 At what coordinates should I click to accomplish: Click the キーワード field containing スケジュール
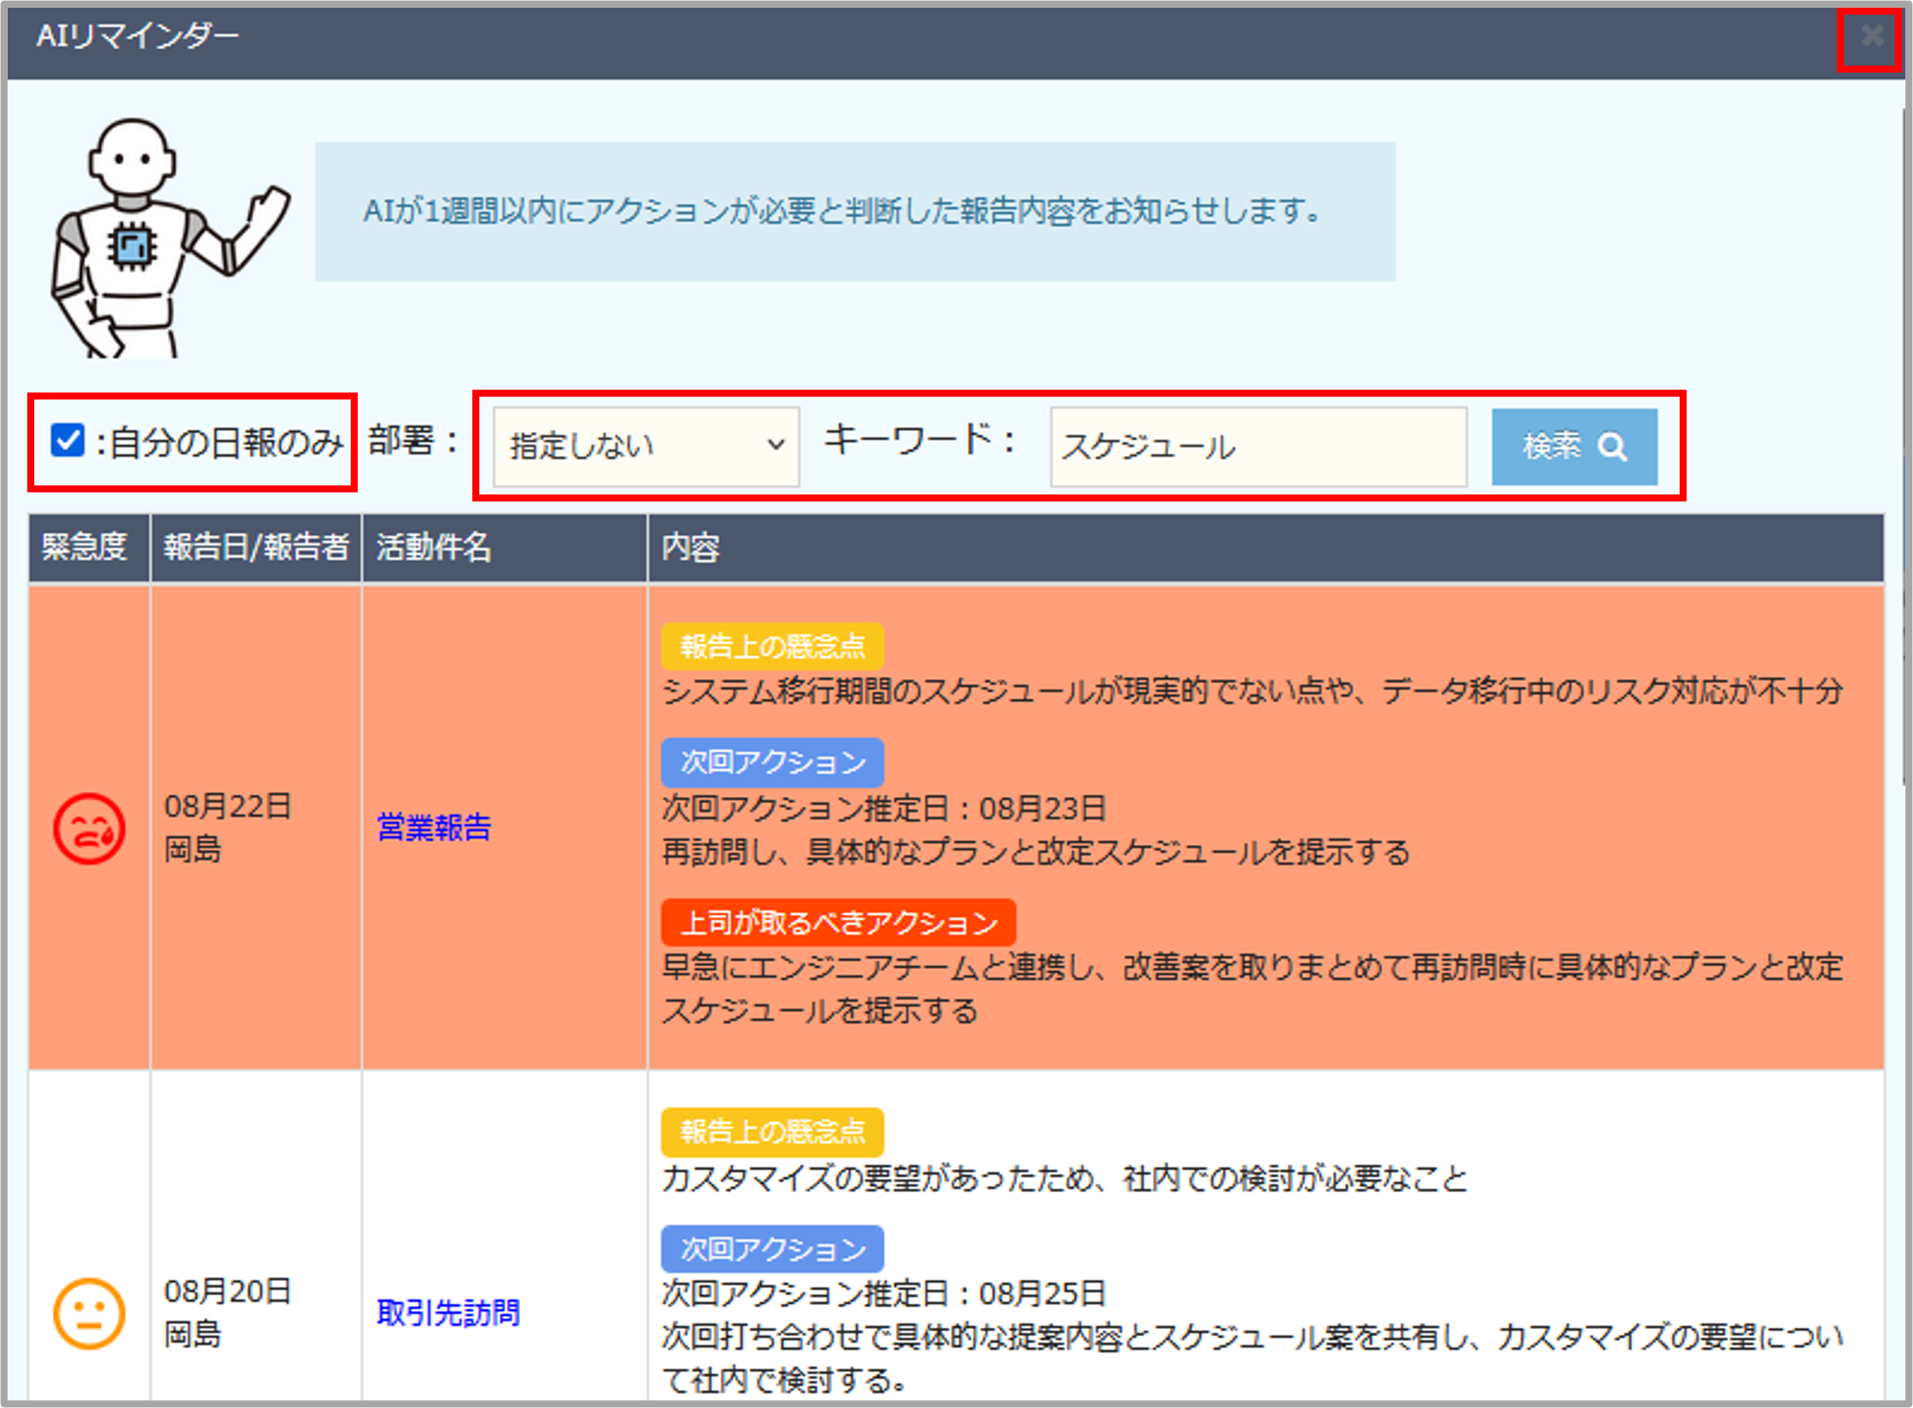pyautogui.click(x=1258, y=446)
